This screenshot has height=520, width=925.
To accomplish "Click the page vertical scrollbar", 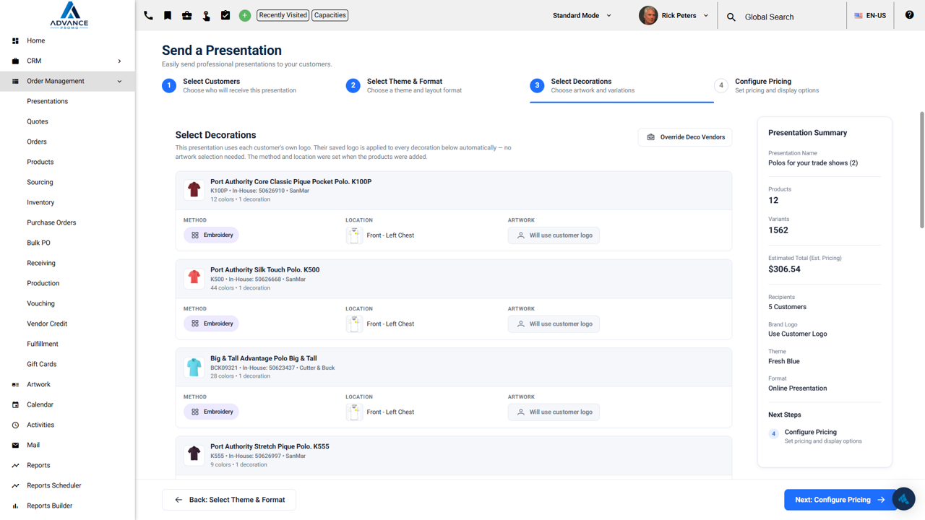I will pos(921,170).
